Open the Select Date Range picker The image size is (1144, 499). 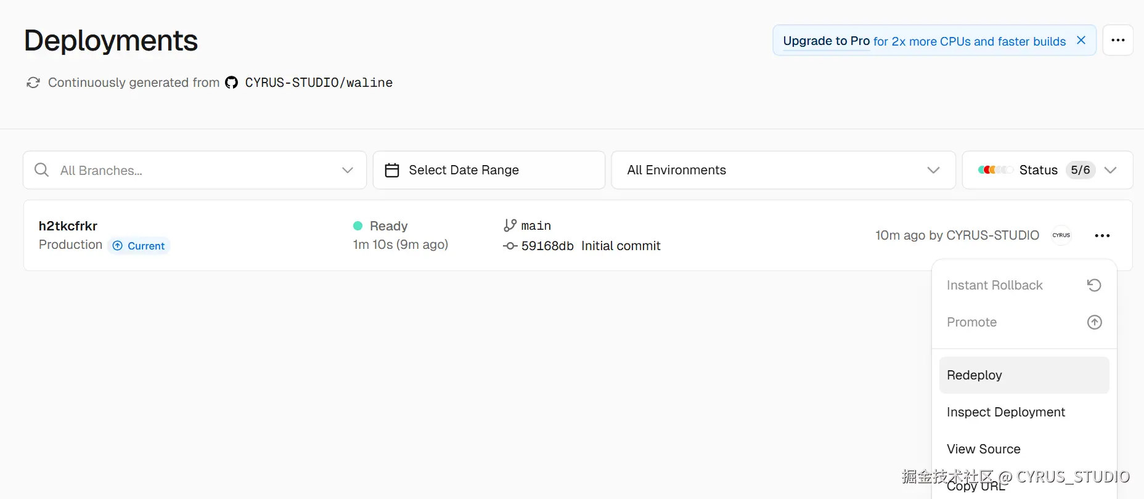pos(489,170)
